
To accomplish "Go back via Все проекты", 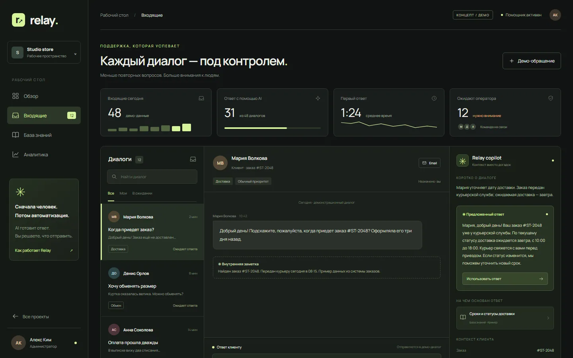I will pos(31,317).
